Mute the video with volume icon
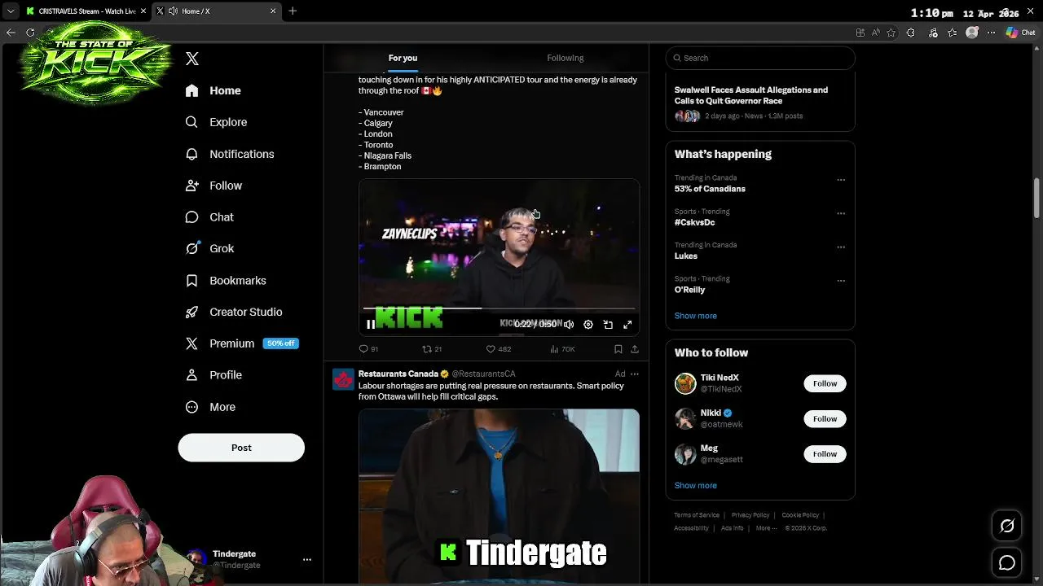 point(569,325)
